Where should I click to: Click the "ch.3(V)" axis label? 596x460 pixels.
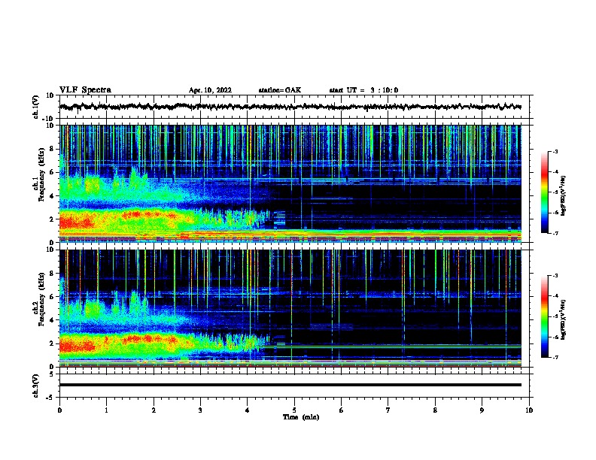coord(36,386)
